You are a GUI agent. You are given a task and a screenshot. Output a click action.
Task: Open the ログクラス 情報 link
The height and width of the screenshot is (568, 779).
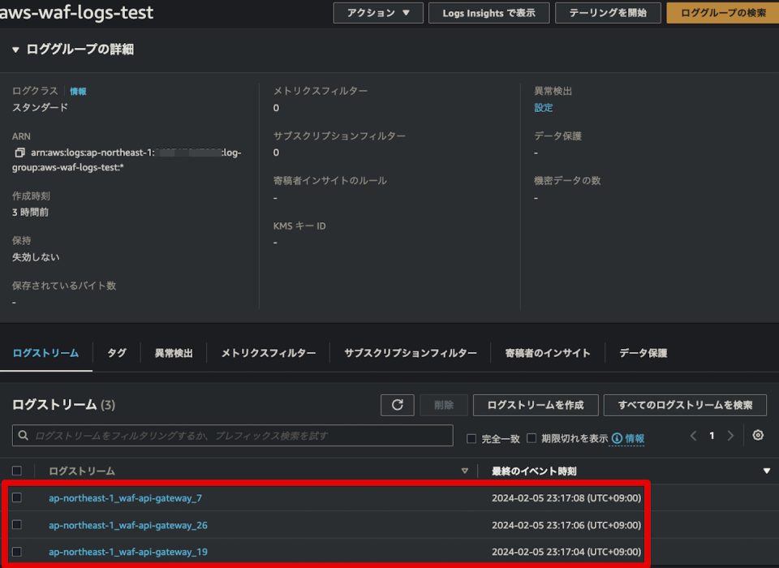click(78, 92)
